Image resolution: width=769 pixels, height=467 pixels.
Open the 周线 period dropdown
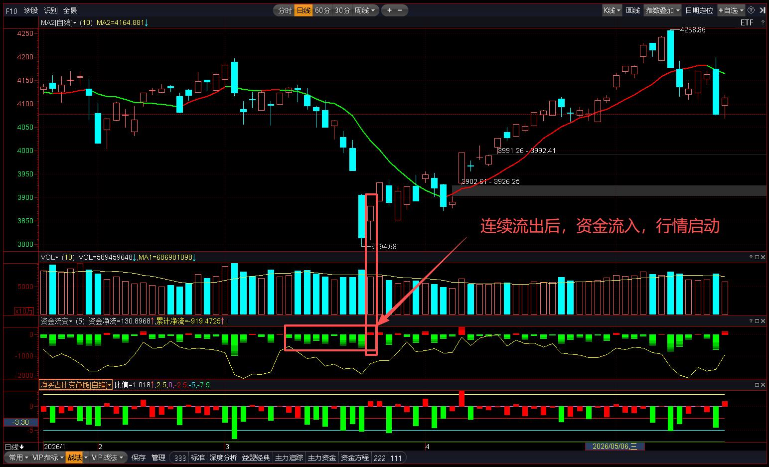(x=365, y=10)
